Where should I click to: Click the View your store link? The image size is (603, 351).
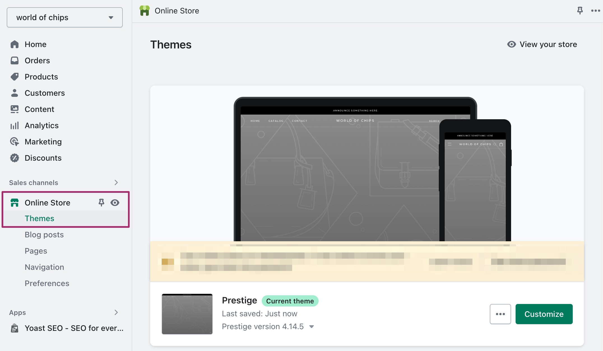[x=542, y=44]
